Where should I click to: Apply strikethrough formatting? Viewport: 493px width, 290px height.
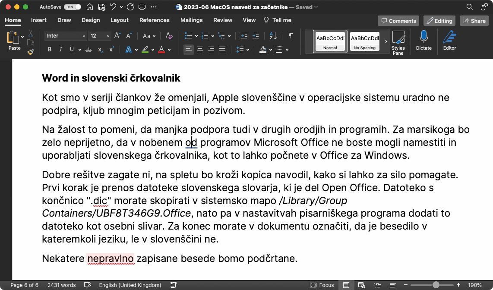pos(88,50)
